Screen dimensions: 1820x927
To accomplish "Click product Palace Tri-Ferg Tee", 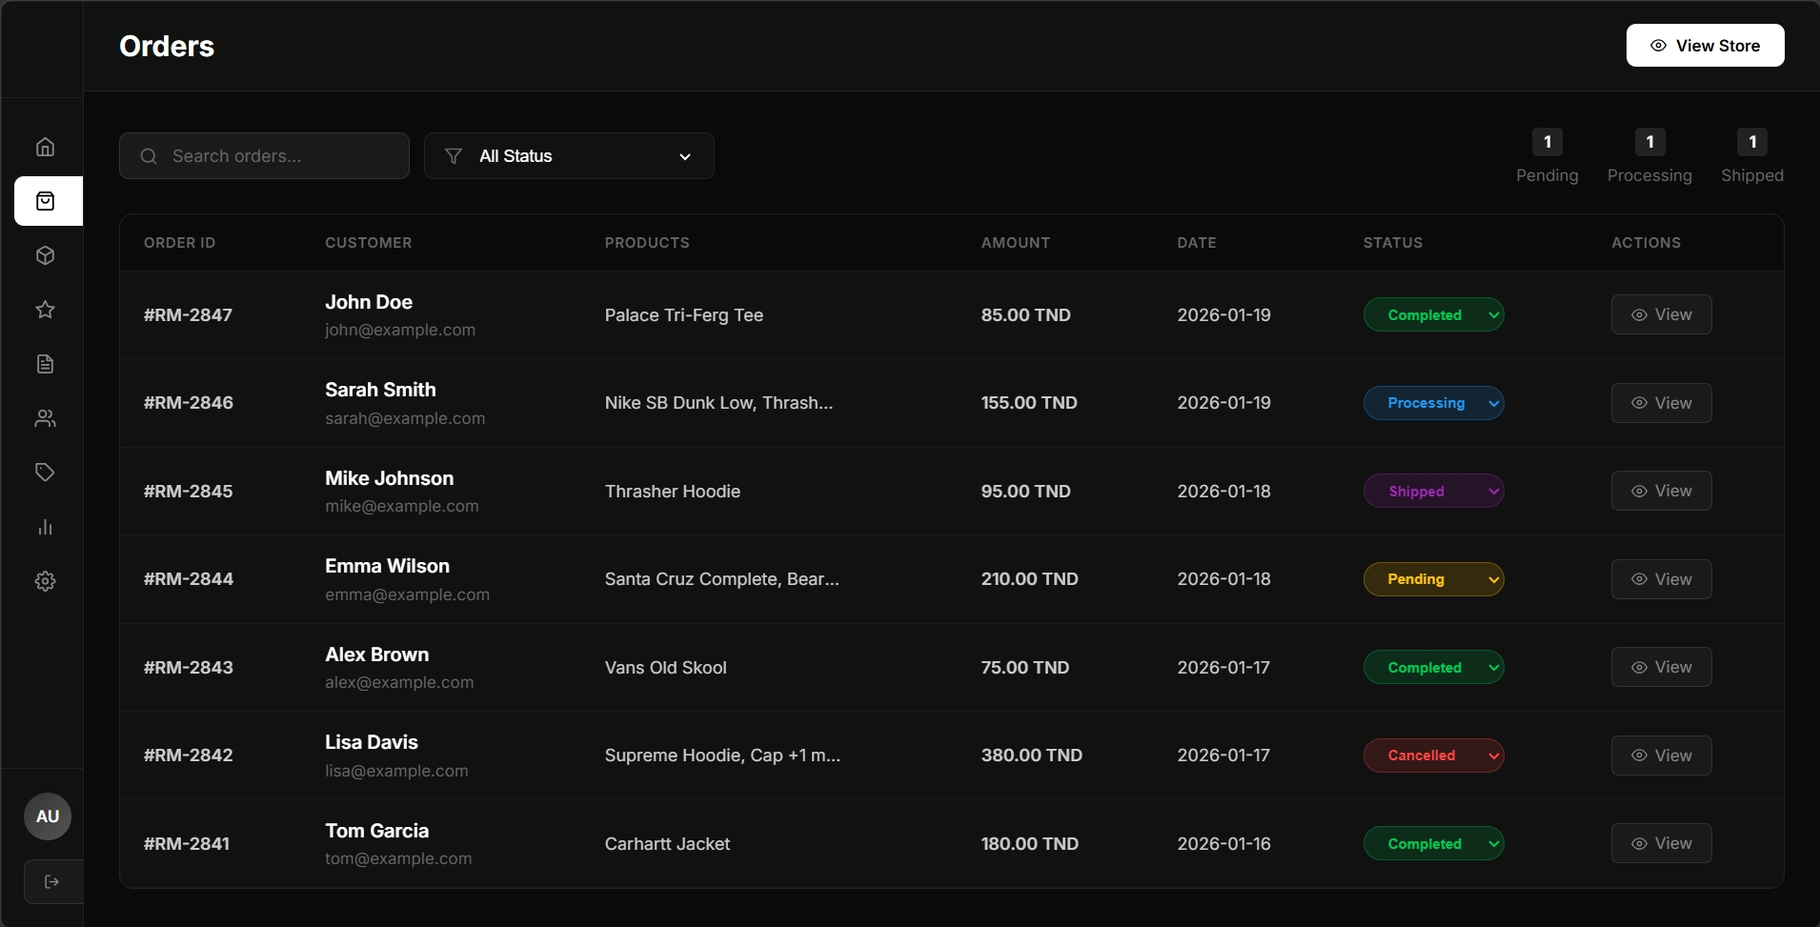I will tap(684, 315).
